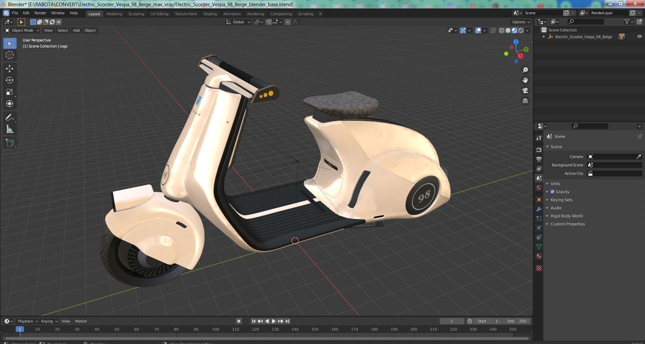Switch perspective/orthographic with the grid icon

pos(525,101)
